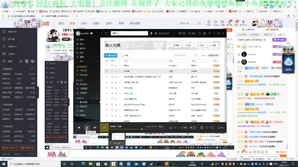The height and width of the screenshot is (167, 298).
Task: Click the search-in-list input field
Action: tap(186, 55)
